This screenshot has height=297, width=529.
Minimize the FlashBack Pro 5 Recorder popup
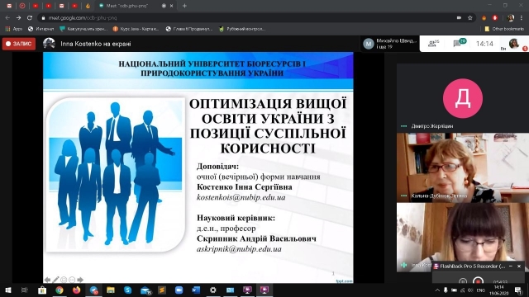[x=511, y=266]
